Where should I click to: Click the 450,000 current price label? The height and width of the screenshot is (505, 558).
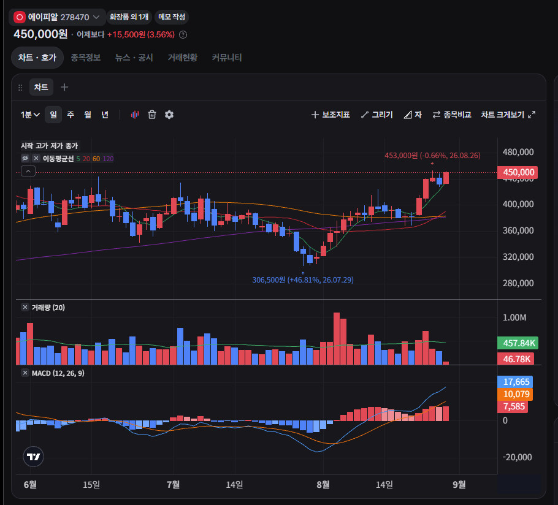[x=518, y=172]
